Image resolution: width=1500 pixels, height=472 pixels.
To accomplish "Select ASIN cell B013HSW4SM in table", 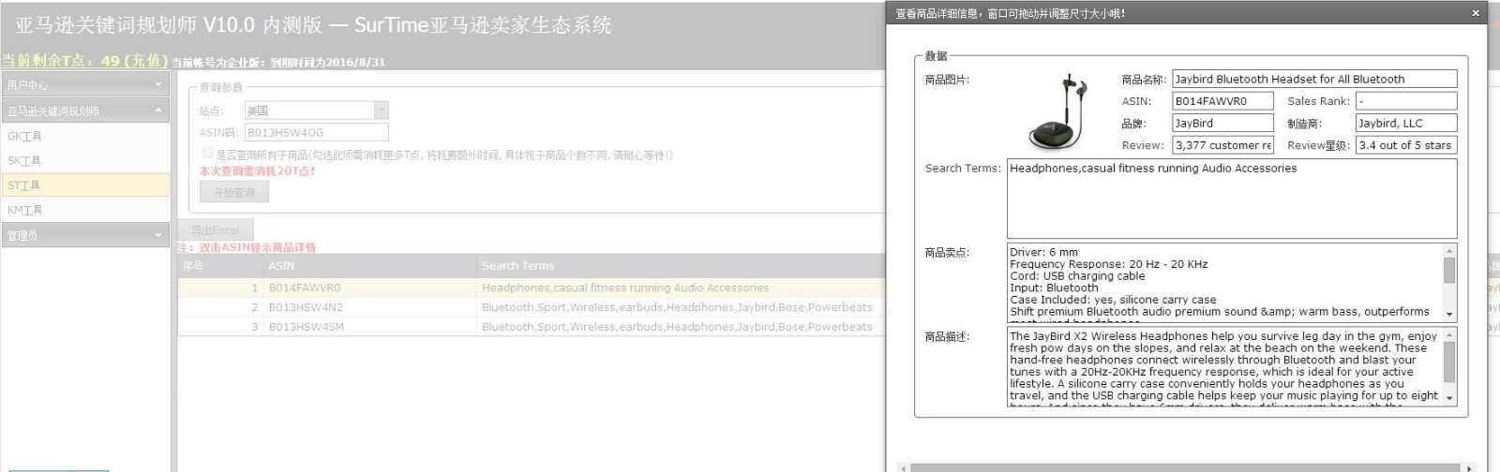I will point(369,327).
